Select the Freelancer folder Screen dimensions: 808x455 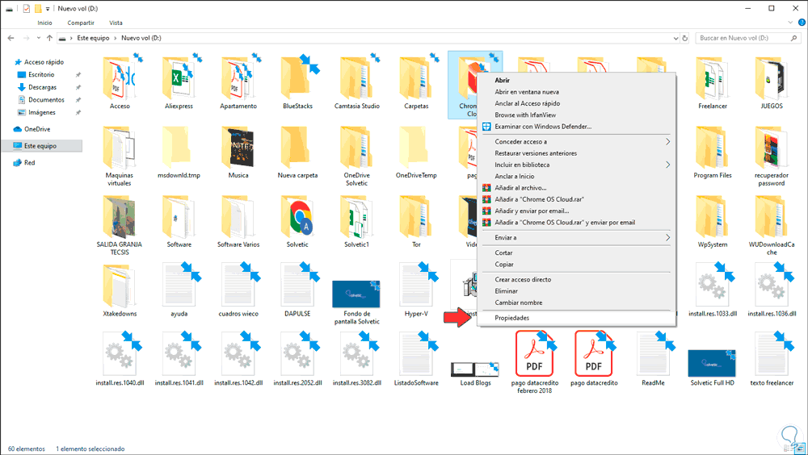click(x=712, y=78)
